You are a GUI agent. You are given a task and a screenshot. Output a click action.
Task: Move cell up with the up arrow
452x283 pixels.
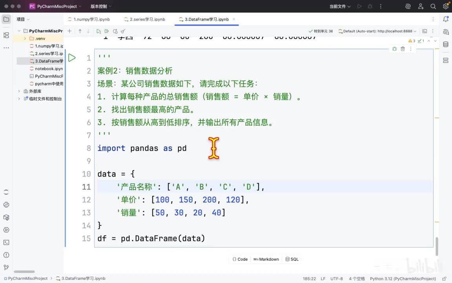point(80,31)
